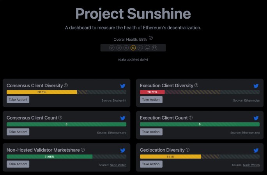
Task: Open the Blockprint source link
Action: click(118, 100)
